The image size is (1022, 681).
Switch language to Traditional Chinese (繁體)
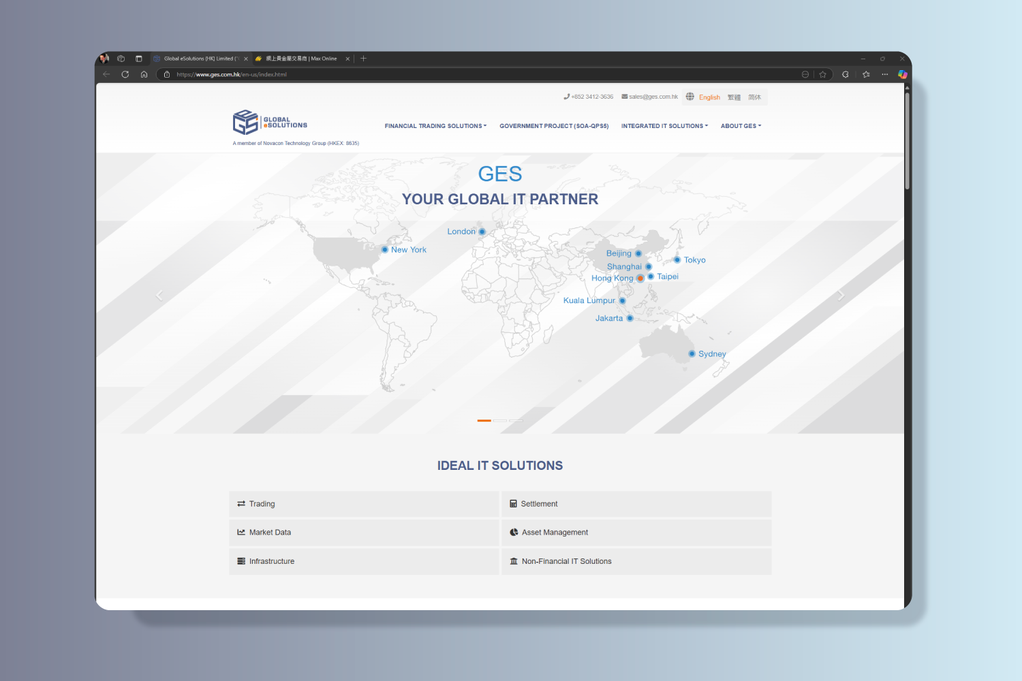[734, 97]
